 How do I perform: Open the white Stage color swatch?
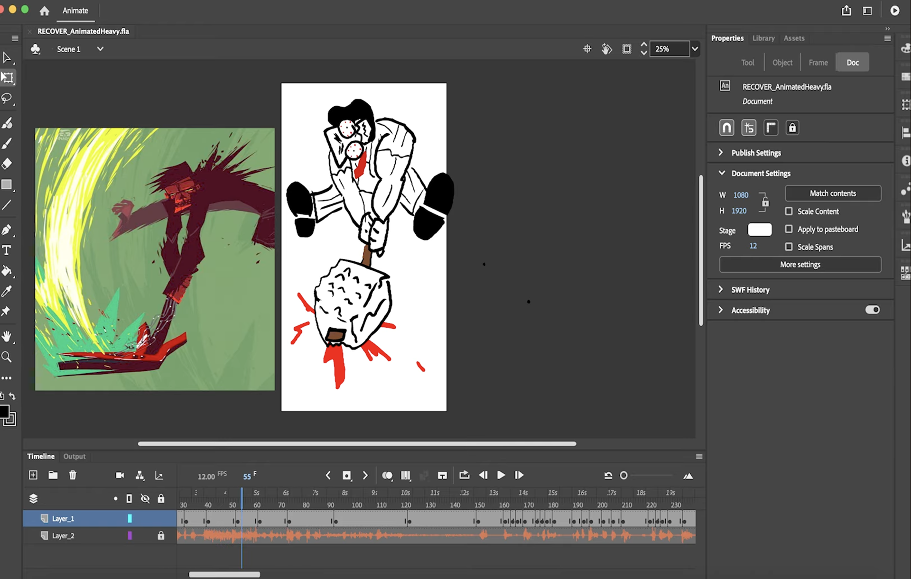point(759,230)
